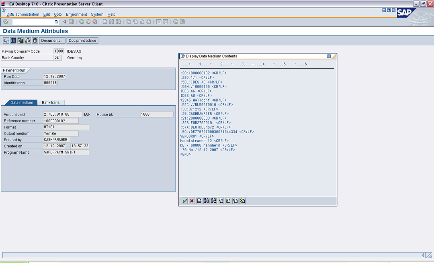Click the Reference number field
This screenshot has height=263, width=434.
(x=61, y=120)
